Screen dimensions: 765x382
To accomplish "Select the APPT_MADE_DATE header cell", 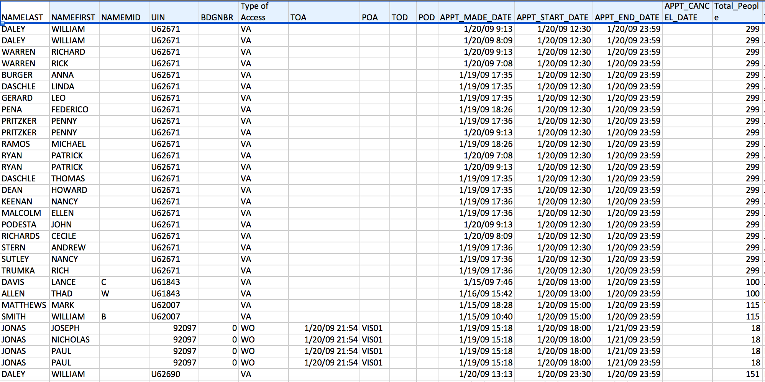I will point(476,12).
